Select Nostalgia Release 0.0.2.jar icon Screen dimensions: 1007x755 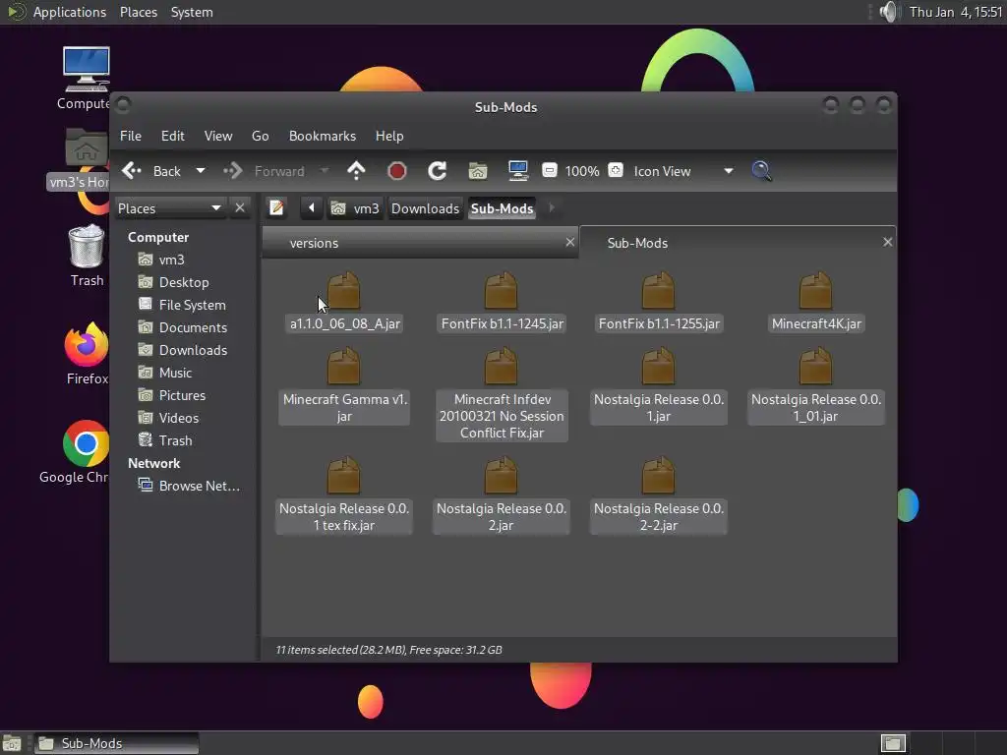coord(501,477)
